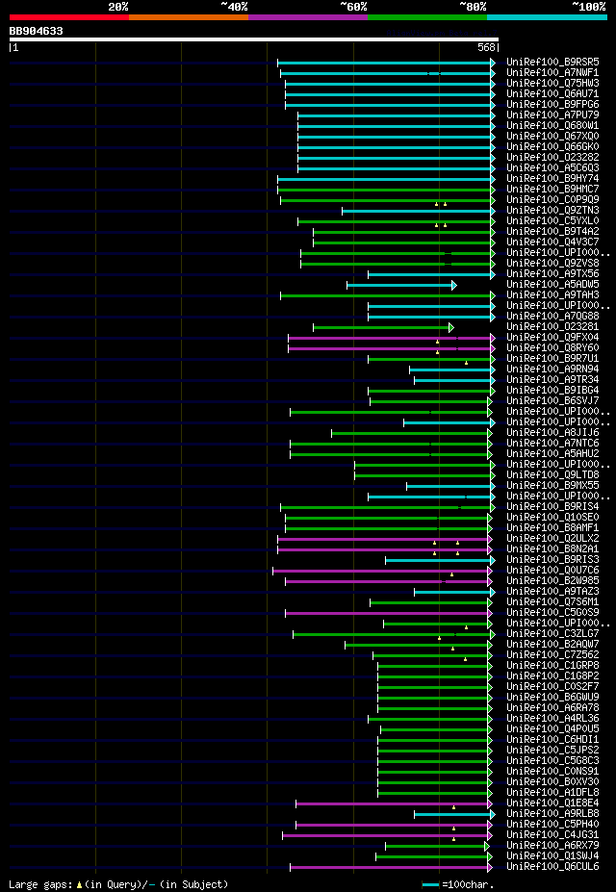Select label UniRef100_O23281

pyautogui.click(x=552, y=326)
